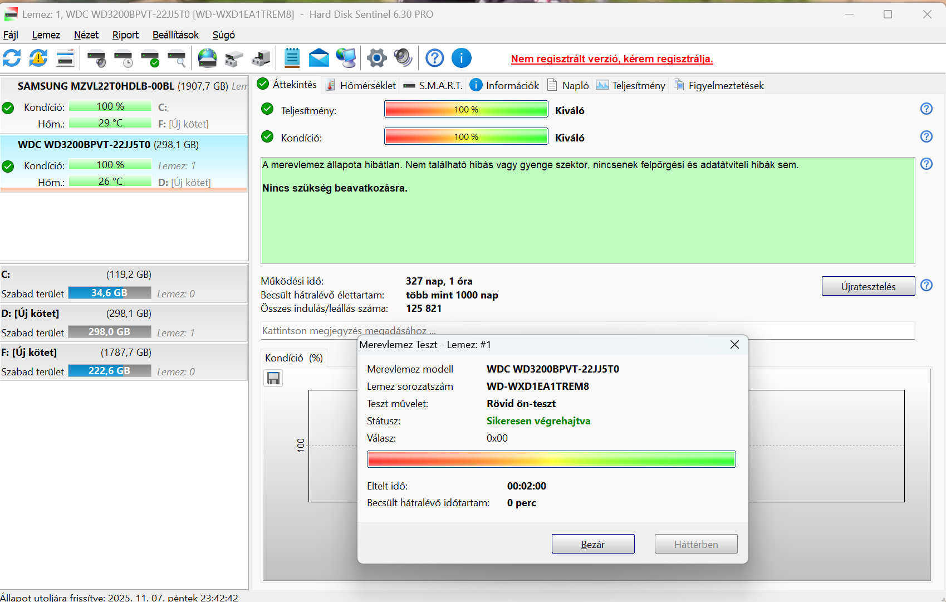Click the F: [Új kötet] partition row
Image resolution: width=946 pixels, height=602 pixels.
pyautogui.click(x=124, y=361)
